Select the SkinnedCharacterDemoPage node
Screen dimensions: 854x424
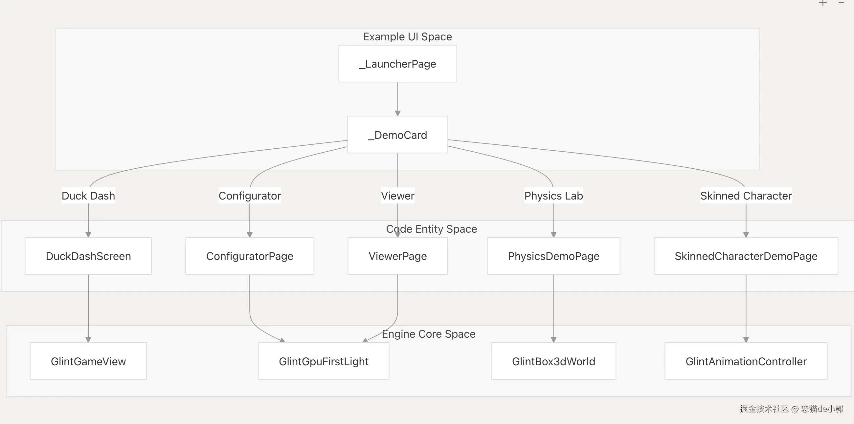coord(746,256)
